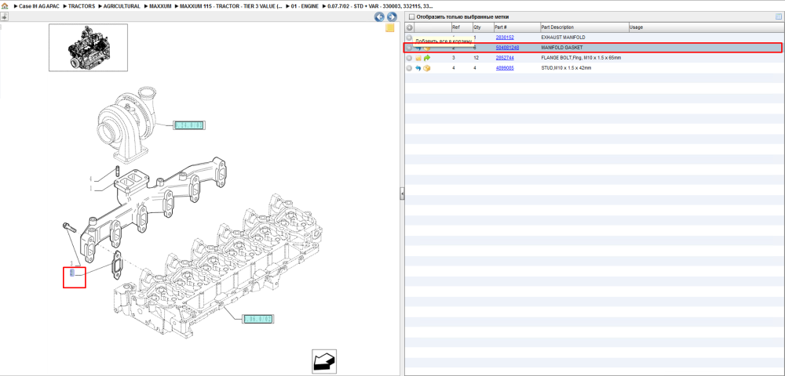Screen dimensions: 785x376
Task: Add FLANGE BOLT row to cart circle
Action: point(409,58)
